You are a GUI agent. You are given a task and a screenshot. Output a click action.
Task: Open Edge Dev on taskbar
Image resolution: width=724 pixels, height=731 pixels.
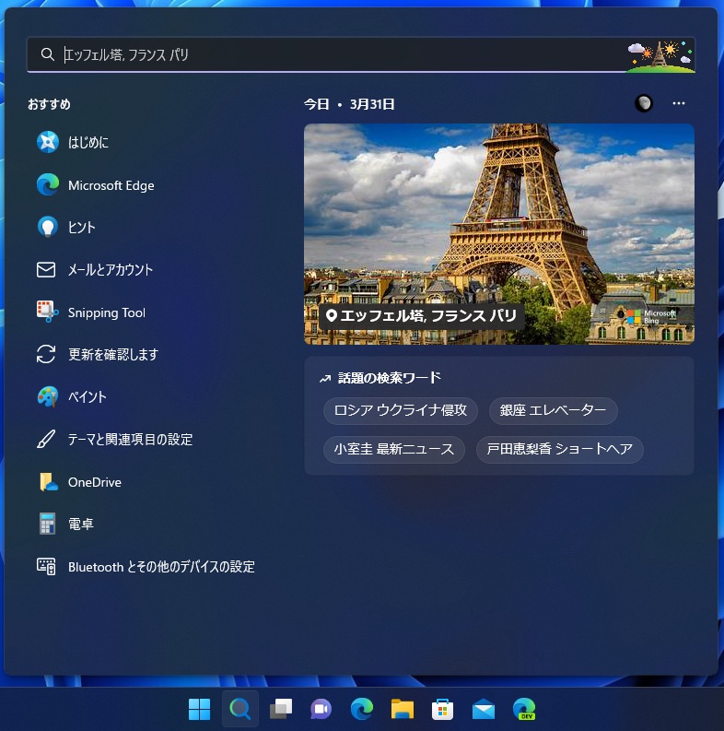coord(524,709)
